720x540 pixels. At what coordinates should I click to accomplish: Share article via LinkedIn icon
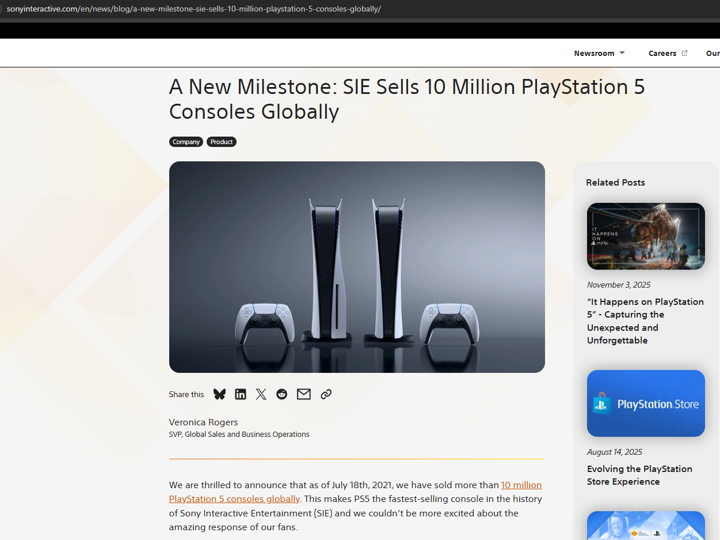(241, 394)
